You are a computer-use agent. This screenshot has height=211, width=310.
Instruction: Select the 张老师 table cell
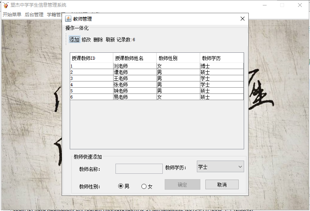pos(135,85)
